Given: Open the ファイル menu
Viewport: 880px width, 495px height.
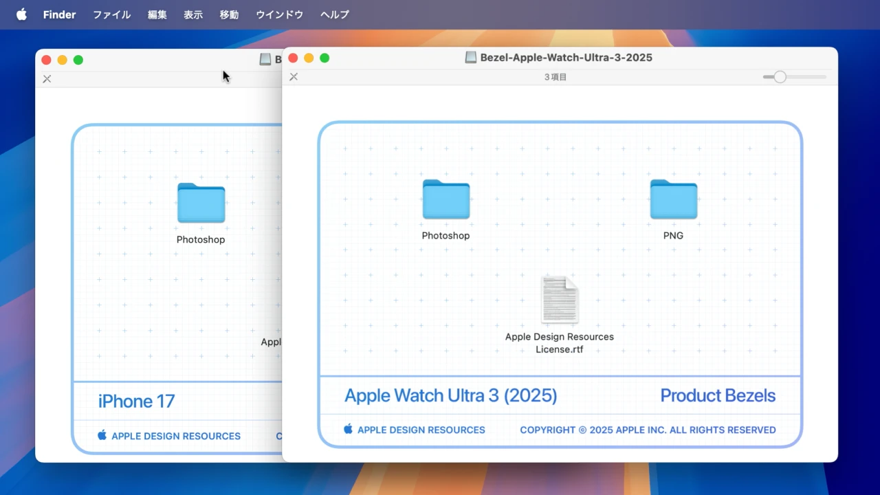Looking at the screenshot, I should [x=111, y=14].
